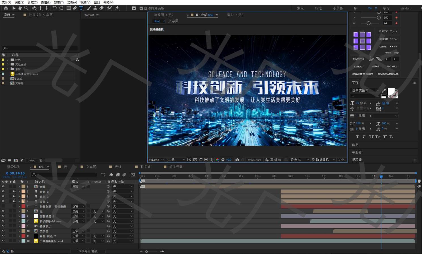This screenshot has height=254, width=422.
Task: Select the Hand tool
Action: coord(20,8)
